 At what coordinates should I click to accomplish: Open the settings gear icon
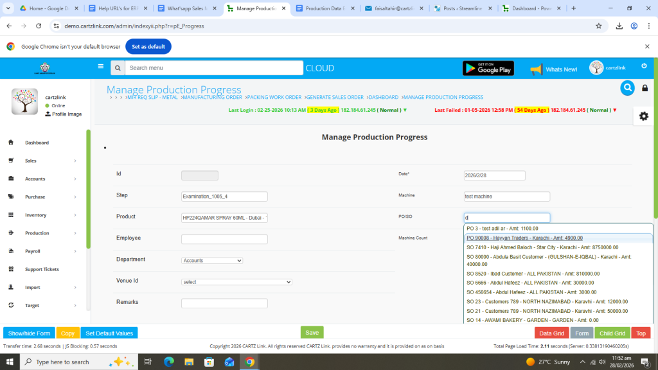coord(644,116)
